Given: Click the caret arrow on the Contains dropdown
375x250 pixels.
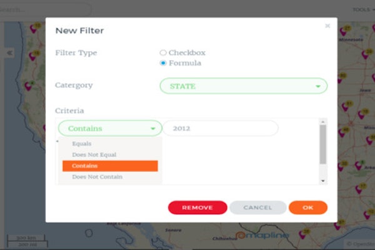Looking at the screenshot, I should coord(153,129).
